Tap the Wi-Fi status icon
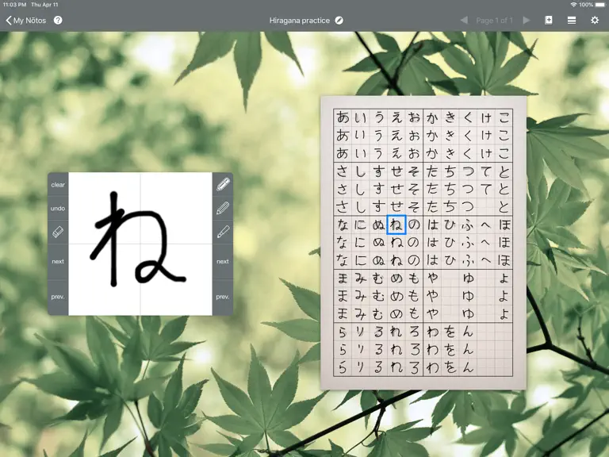 573,5
